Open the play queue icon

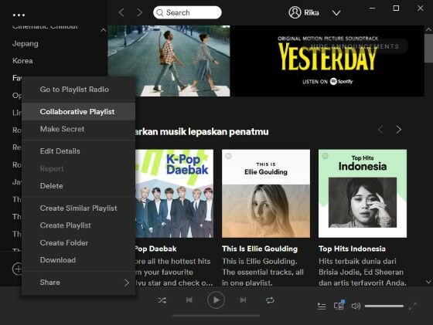[322, 306]
